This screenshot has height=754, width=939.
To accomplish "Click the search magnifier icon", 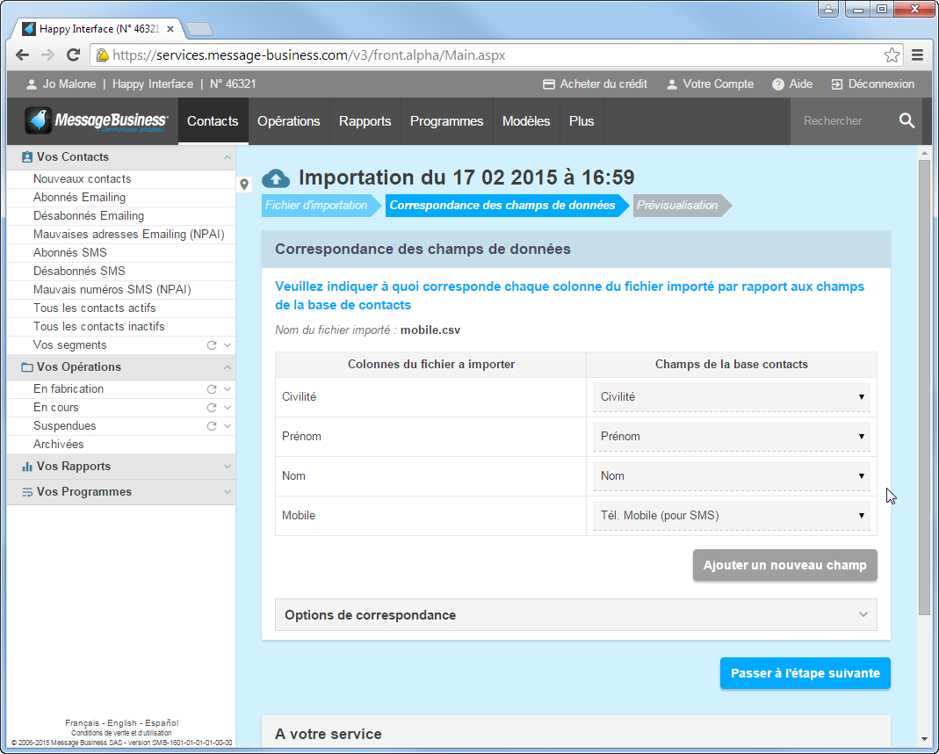I will point(907,121).
